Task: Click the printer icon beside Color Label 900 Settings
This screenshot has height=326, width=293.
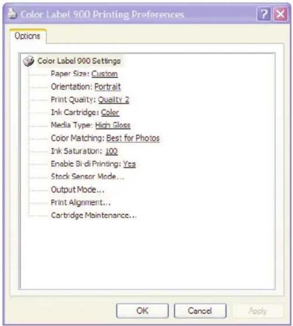Action: [x=29, y=61]
